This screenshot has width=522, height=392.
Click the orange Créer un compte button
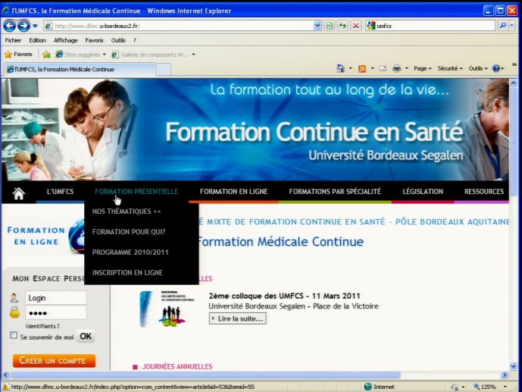point(54,361)
